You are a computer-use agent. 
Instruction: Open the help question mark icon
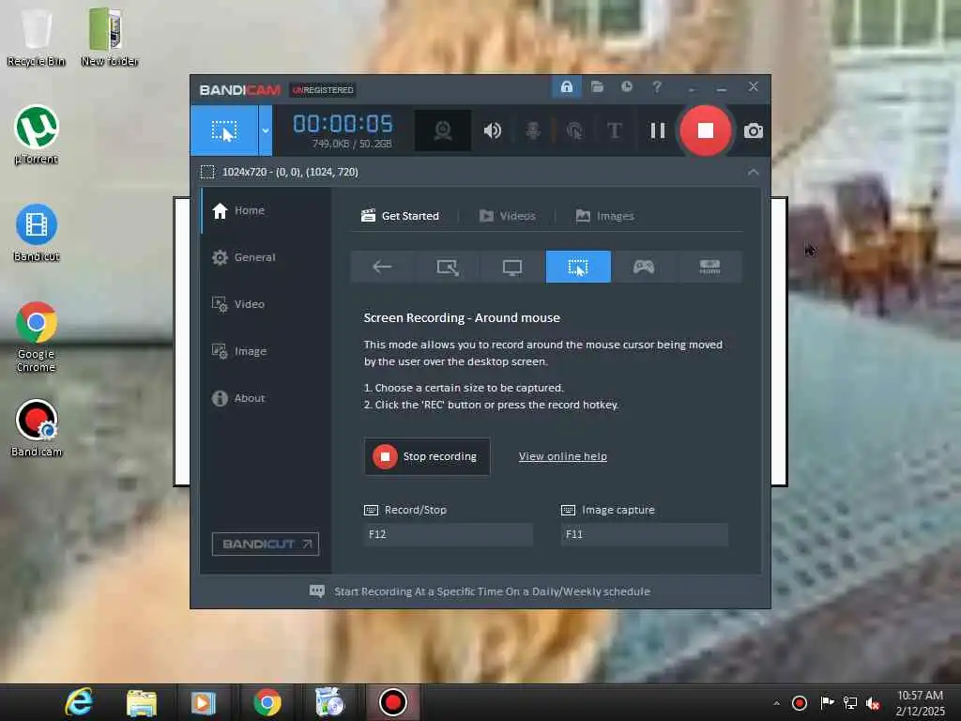[656, 87]
